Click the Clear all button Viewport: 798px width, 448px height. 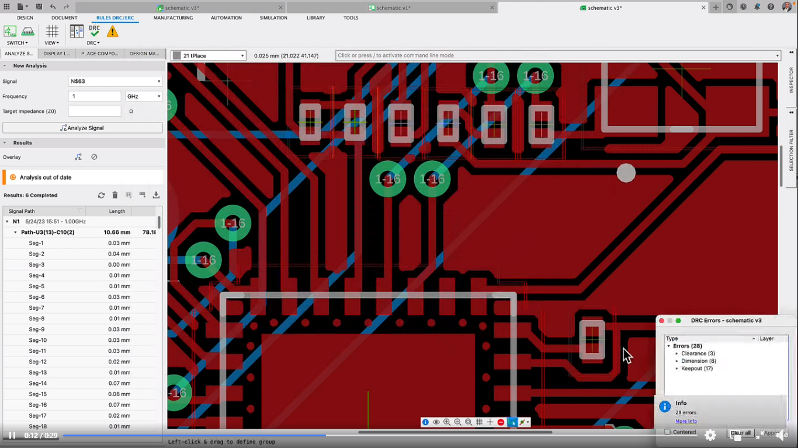(740, 433)
